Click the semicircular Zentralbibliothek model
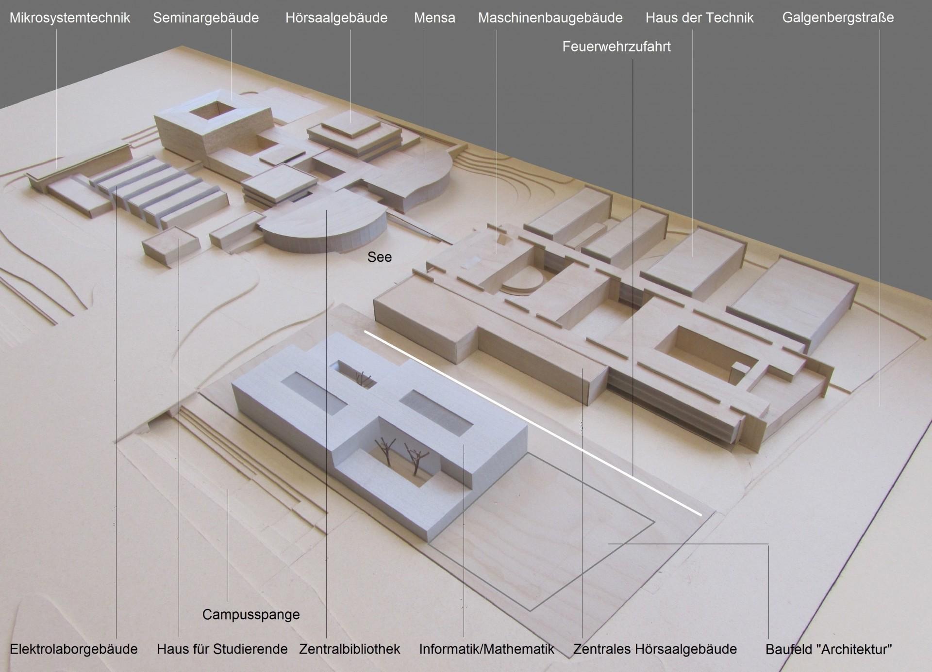 [324, 222]
